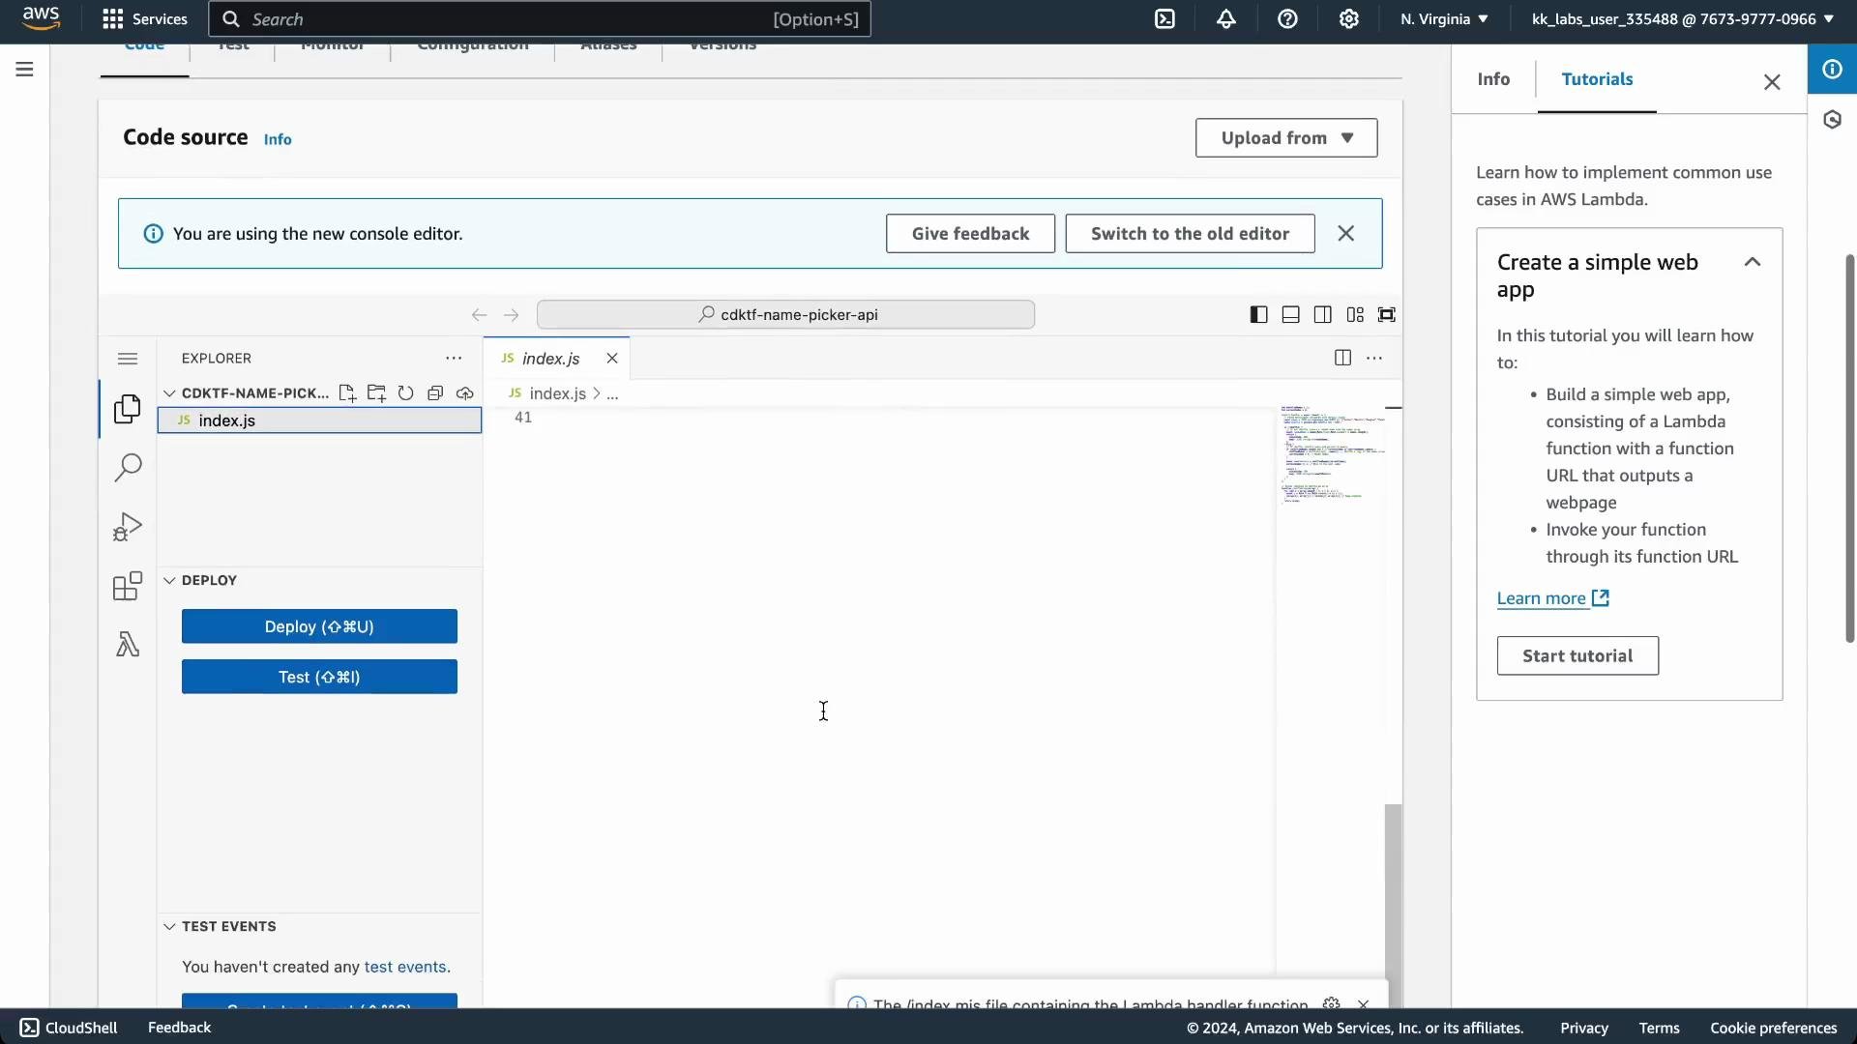The image size is (1857, 1044).
Task: Create a new file in explorer
Action: coord(347,393)
